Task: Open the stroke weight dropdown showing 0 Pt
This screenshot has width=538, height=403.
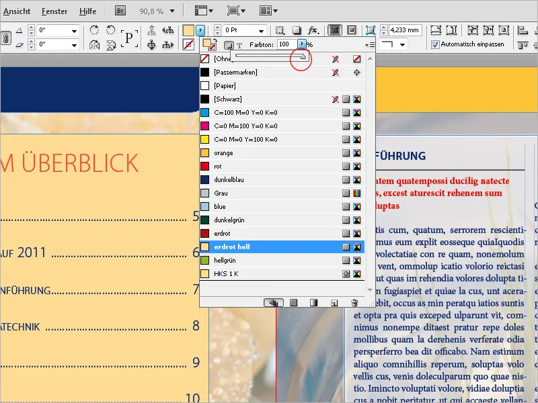Action: [x=261, y=30]
